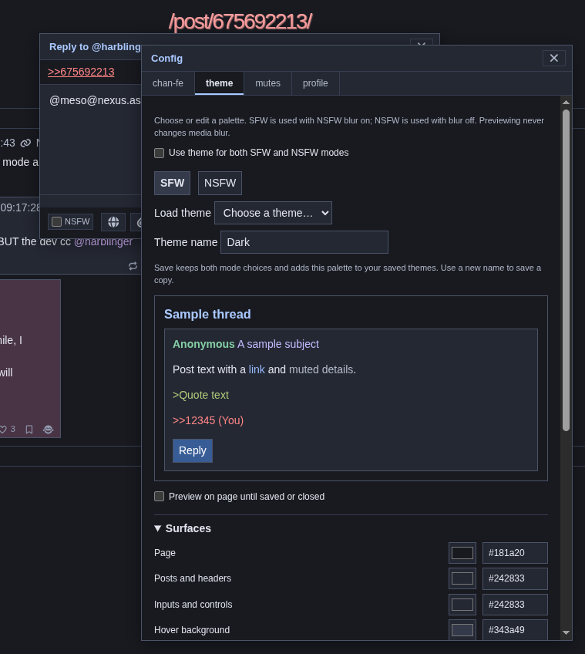Click the '>Quote text' green line
This screenshot has width=585, height=654.
click(x=200, y=395)
